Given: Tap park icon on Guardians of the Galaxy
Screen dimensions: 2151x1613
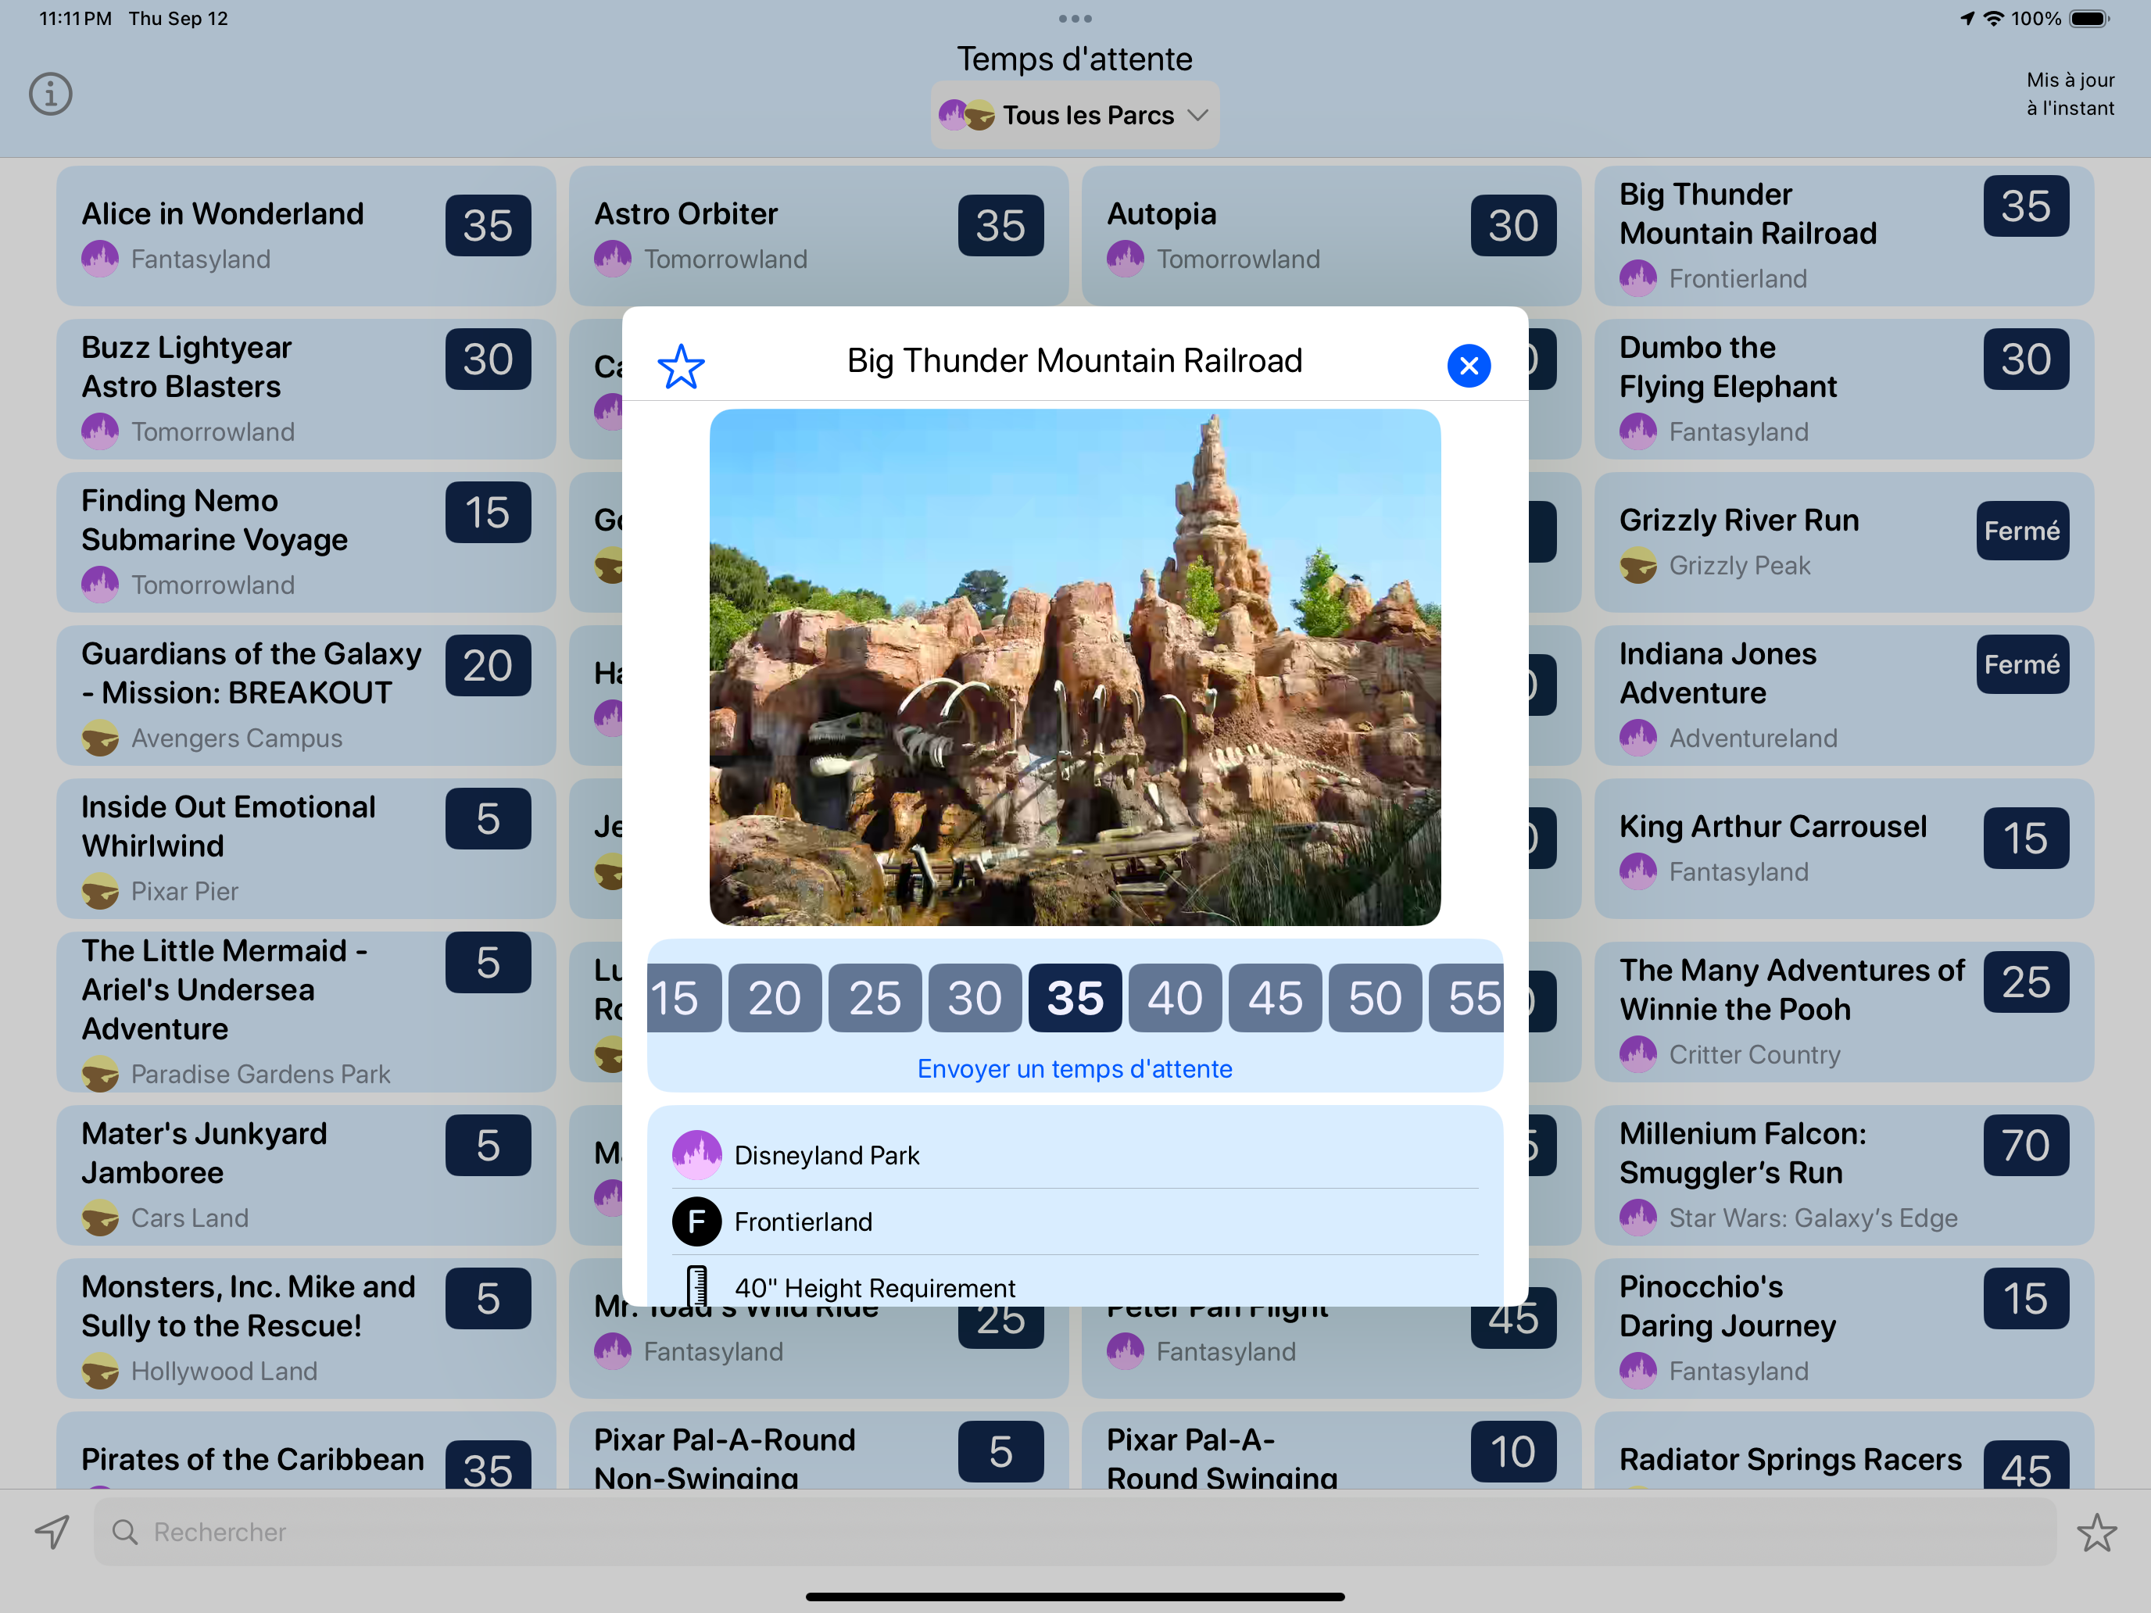Looking at the screenshot, I should [100, 738].
